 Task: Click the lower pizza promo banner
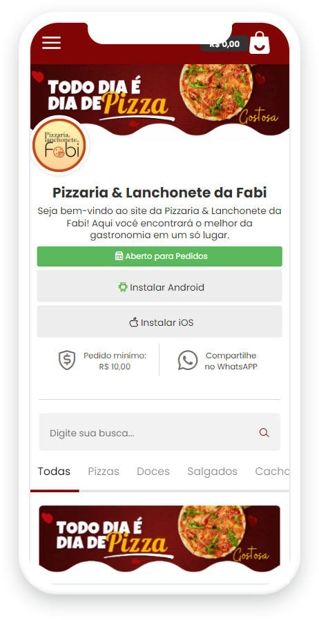click(x=159, y=539)
